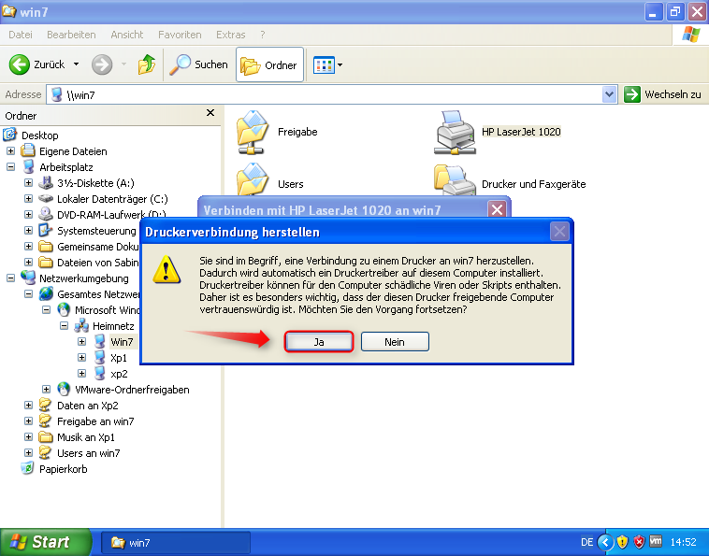The image size is (709, 556).
Task: Select Daten an Xp2 network folder icon
Action: tap(46, 405)
